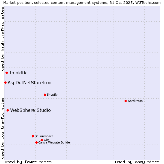Click the Canva Website Builder label
164x164 pixels.
[55, 142]
